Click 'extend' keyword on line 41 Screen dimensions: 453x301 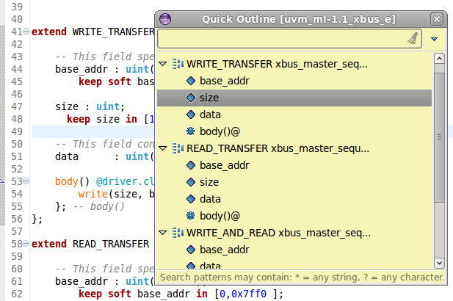(x=49, y=32)
